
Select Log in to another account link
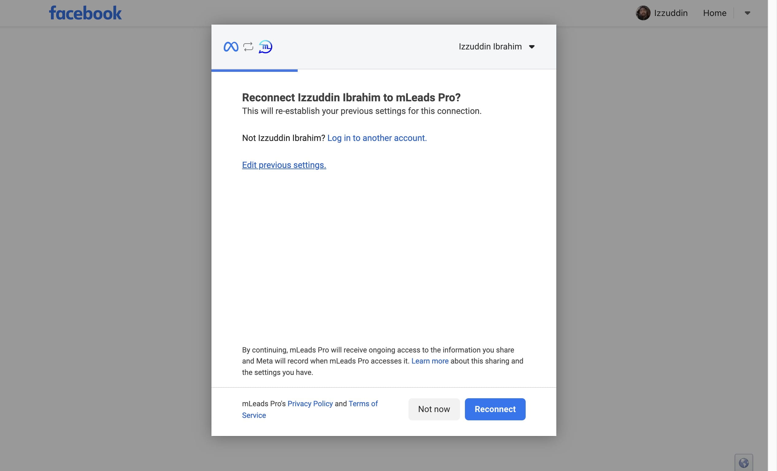tap(377, 137)
